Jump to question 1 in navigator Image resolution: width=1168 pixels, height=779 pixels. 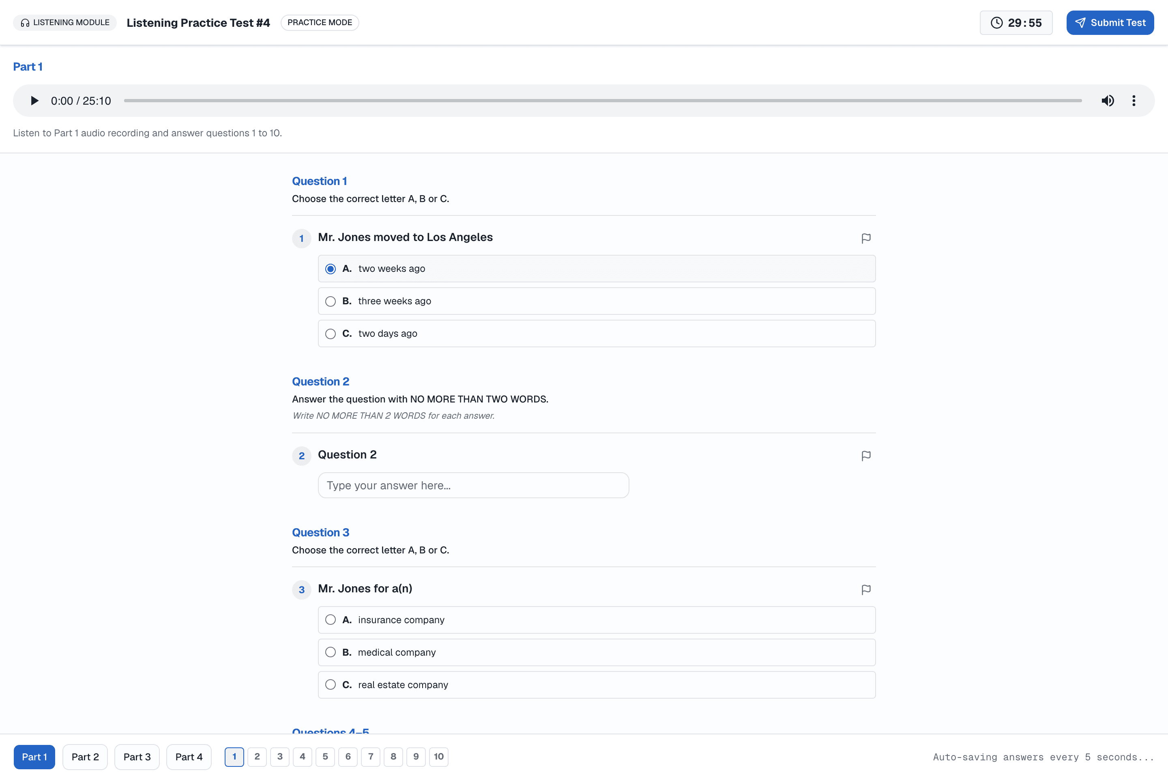coord(234,757)
